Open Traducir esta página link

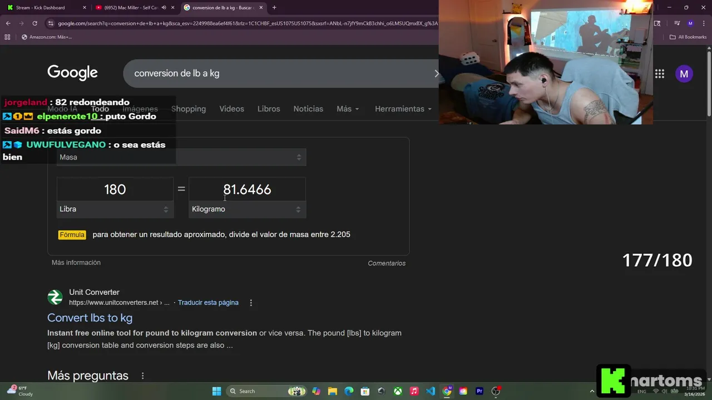208,303
